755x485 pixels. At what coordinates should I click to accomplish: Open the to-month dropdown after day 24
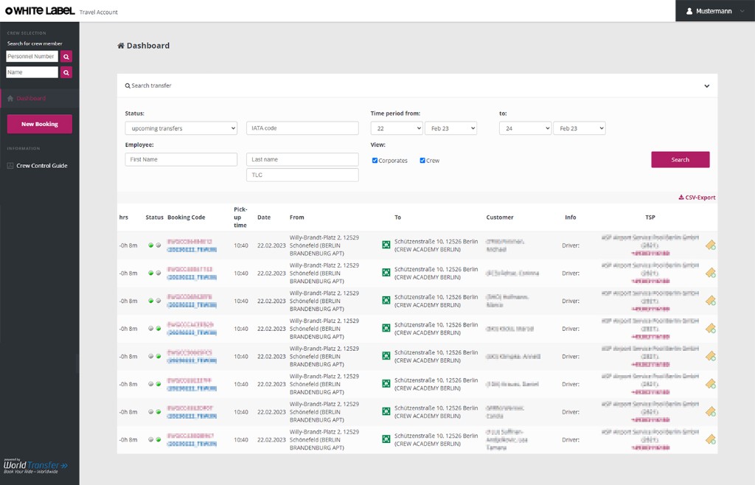[580, 128]
